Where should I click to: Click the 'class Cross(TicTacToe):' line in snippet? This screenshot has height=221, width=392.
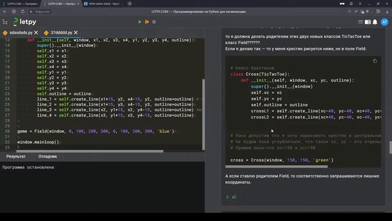click(x=260, y=74)
